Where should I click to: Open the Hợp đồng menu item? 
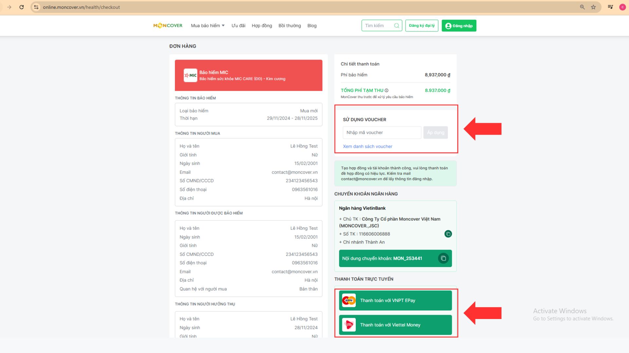click(x=262, y=25)
